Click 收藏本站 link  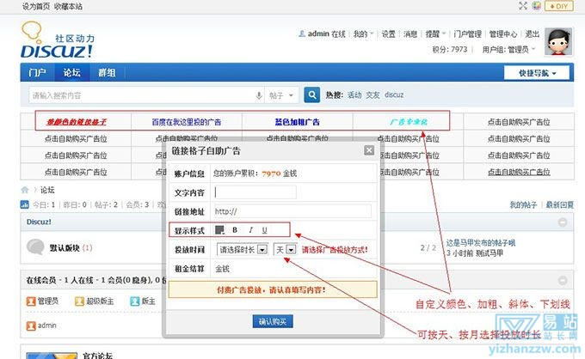click(68, 6)
